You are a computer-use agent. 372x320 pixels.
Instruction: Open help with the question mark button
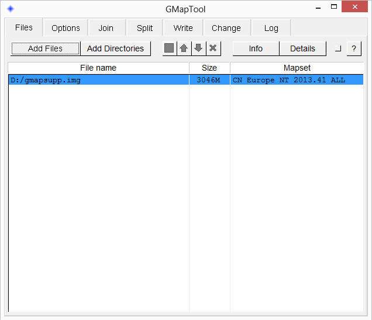(x=354, y=48)
